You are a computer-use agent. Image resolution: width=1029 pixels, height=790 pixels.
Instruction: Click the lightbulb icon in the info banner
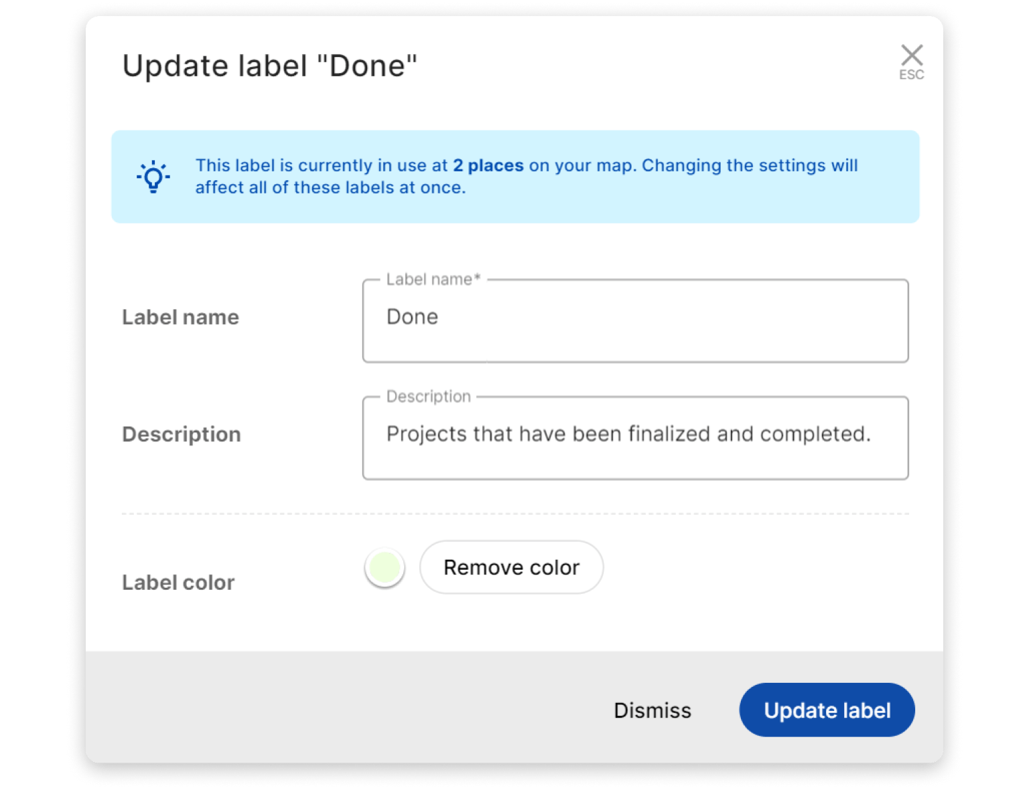click(x=153, y=177)
